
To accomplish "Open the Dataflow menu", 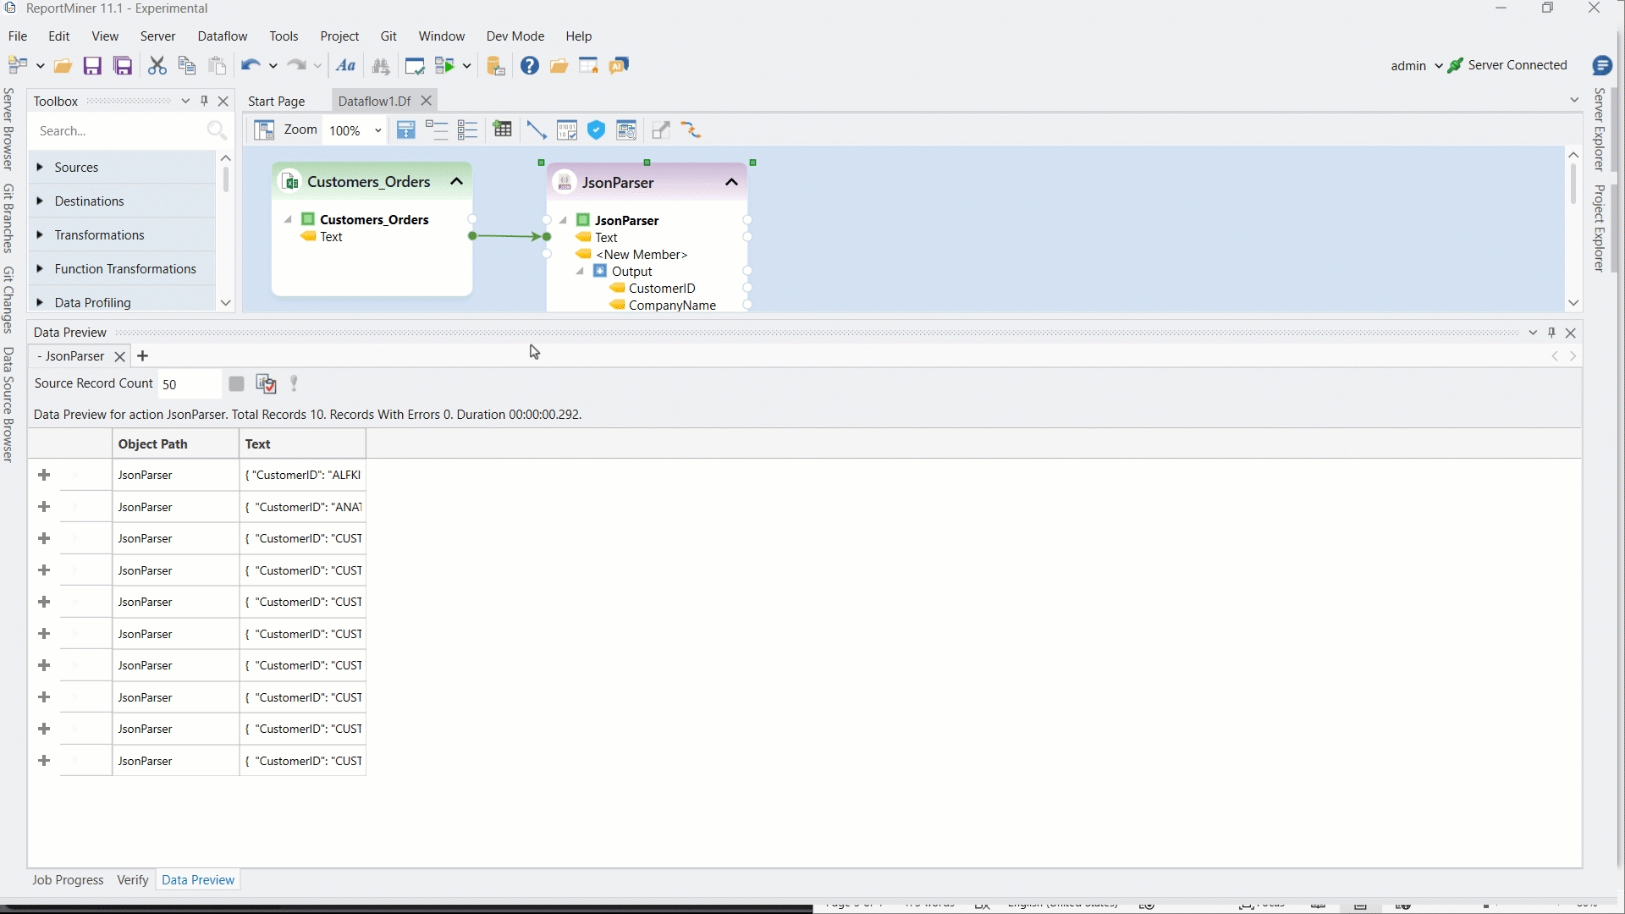I will (x=222, y=36).
